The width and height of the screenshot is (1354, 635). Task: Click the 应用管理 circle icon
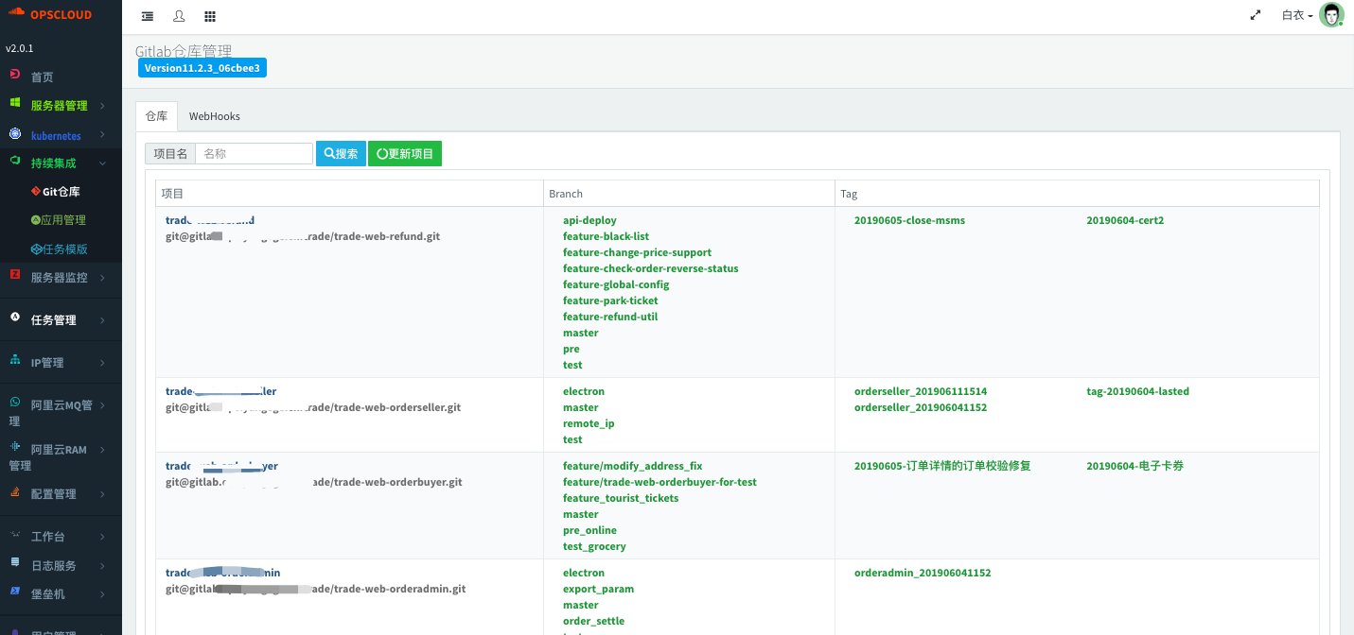[x=36, y=219]
